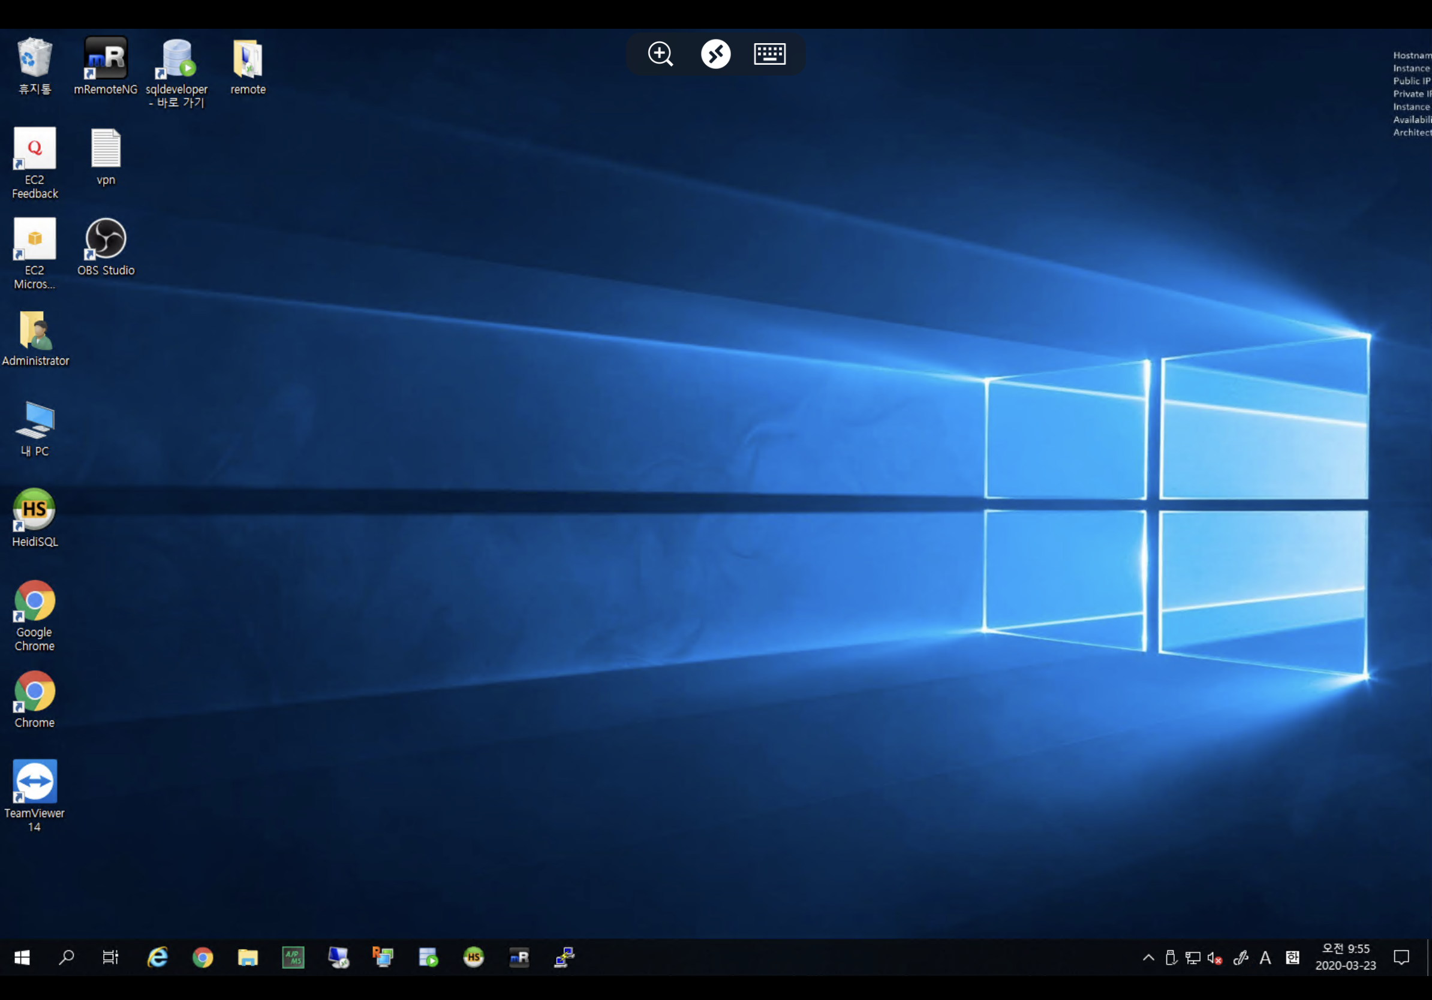The image size is (1432, 1000).
Task: Toggle the muted speaker volume icon
Action: pos(1214,958)
